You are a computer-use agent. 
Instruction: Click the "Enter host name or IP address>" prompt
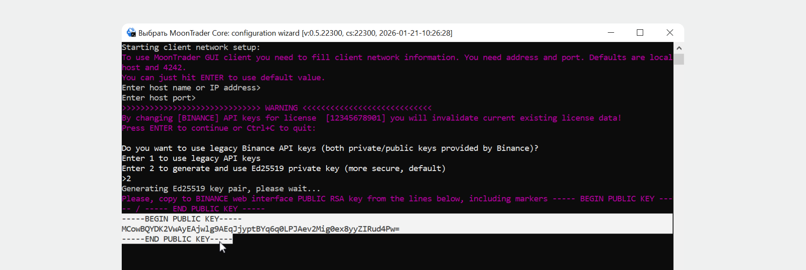coord(191,88)
